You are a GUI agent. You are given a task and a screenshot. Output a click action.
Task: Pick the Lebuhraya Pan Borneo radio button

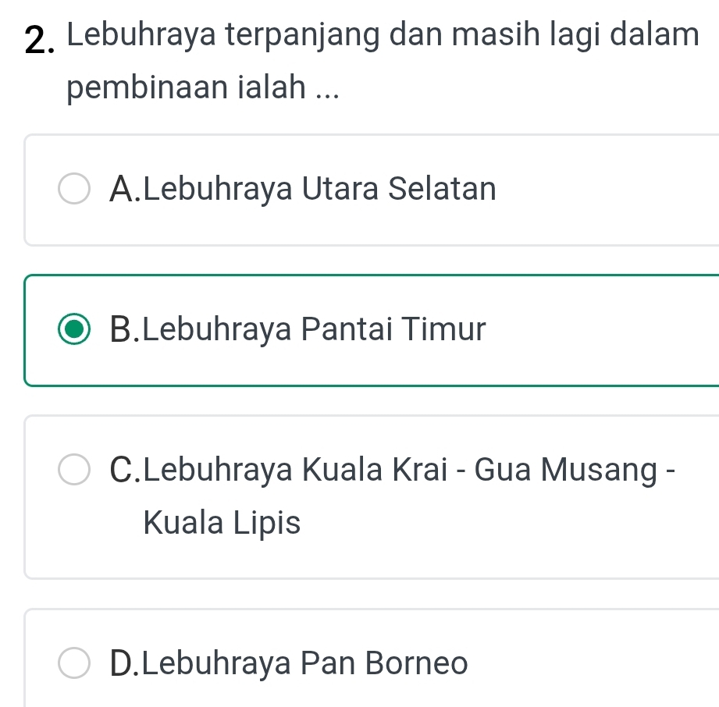coord(75,663)
